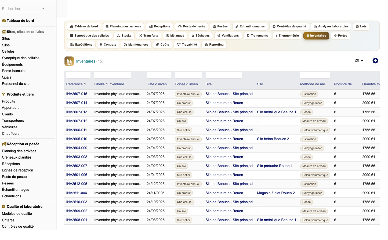
Task: Open Échantillons in the sidebar
Action: 12,196
